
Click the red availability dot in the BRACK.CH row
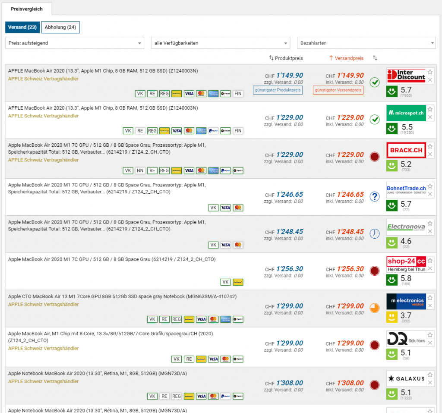375,155
